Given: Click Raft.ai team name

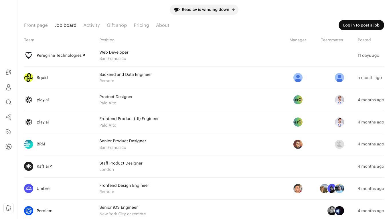Looking at the screenshot, I should 43,166.
